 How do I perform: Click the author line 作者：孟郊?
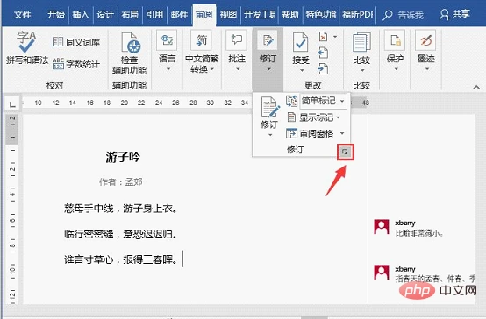tap(120, 181)
